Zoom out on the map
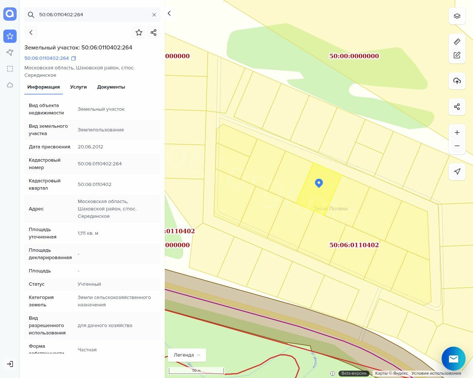473x378 pixels. (457, 146)
